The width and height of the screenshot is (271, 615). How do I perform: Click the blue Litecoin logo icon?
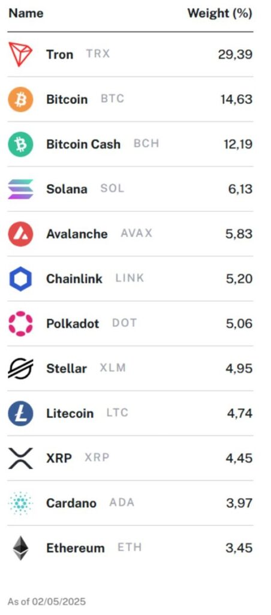tap(20, 413)
